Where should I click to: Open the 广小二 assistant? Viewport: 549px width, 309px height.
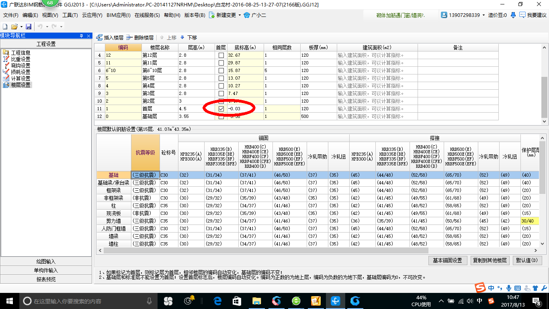click(x=255, y=15)
